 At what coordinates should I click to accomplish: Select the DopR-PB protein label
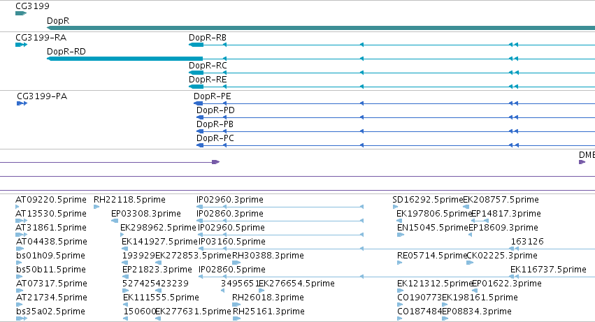(x=215, y=124)
